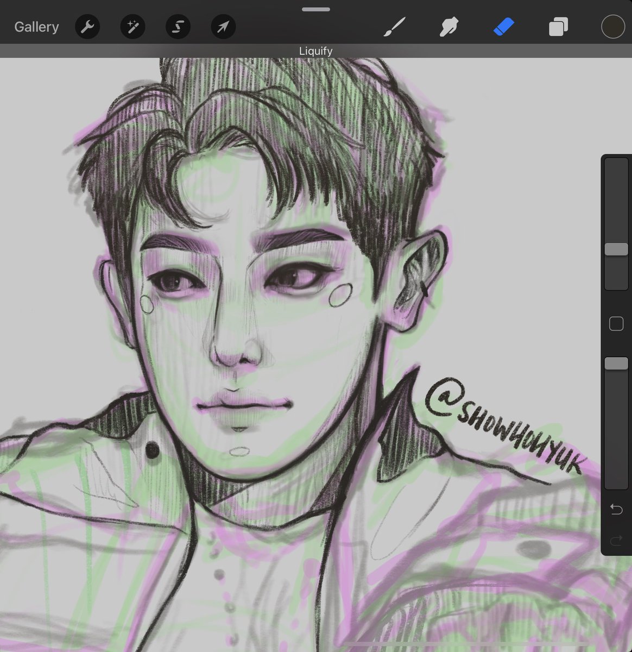The height and width of the screenshot is (652, 632).
Task: Redo the last undone action
Action: 616,540
